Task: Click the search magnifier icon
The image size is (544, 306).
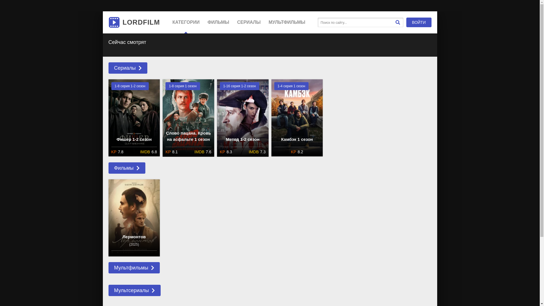Action: click(398, 22)
